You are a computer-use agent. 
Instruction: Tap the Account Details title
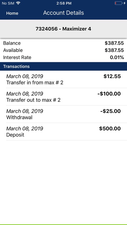click(x=63, y=13)
